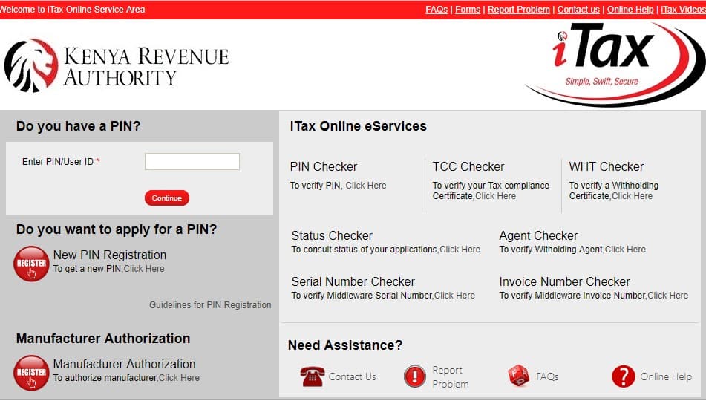The height and width of the screenshot is (401, 706).
Task: Click the Invoice Number Checker heading
Action: [x=564, y=281]
